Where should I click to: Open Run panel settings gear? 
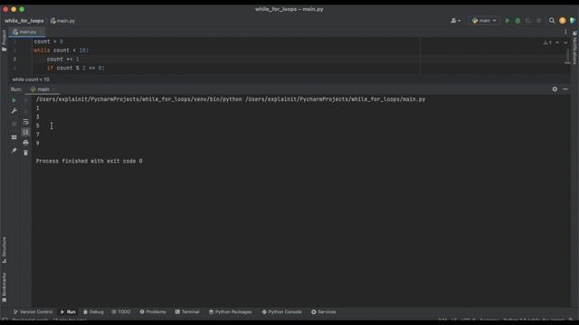(x=555, y=89)
